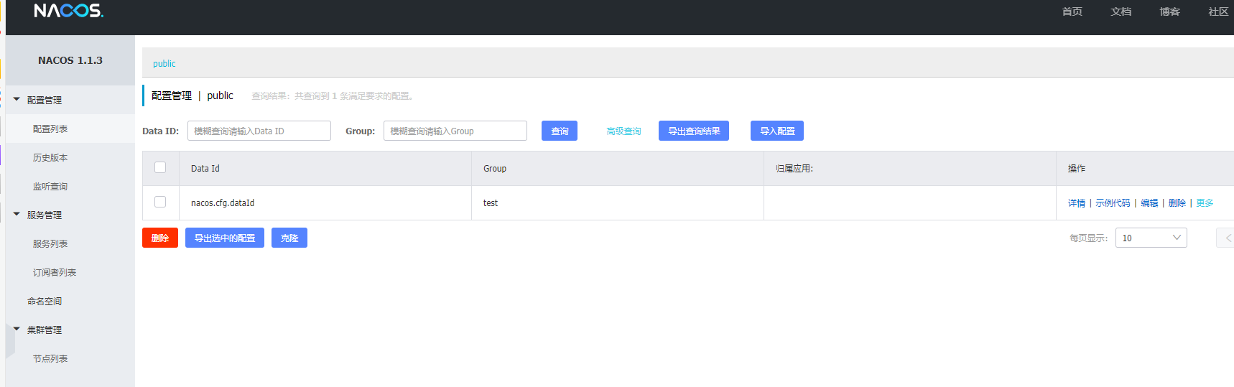Open 详情 for nacos.cfg.dataId
1234x387 pixels.
(x=1077, y=203)
